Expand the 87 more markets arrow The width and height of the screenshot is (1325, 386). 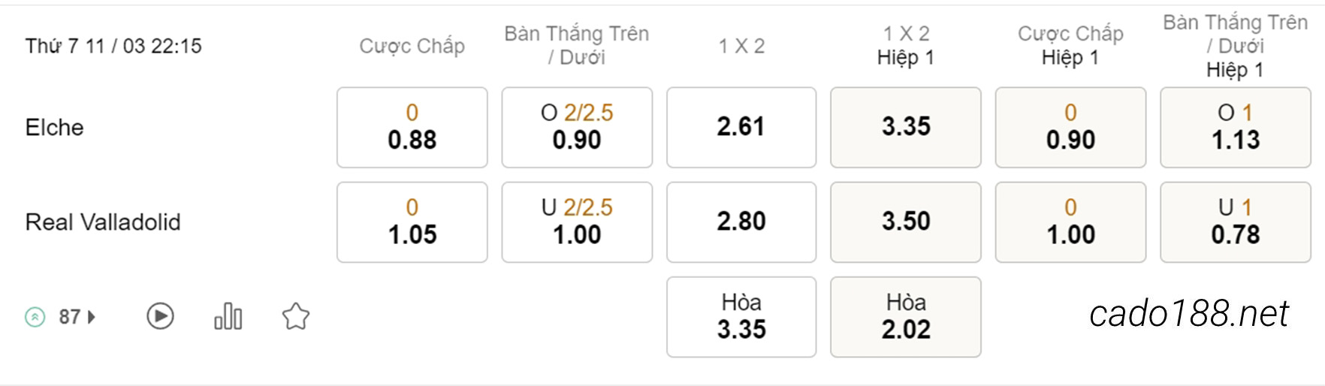[x=92, y=317]
